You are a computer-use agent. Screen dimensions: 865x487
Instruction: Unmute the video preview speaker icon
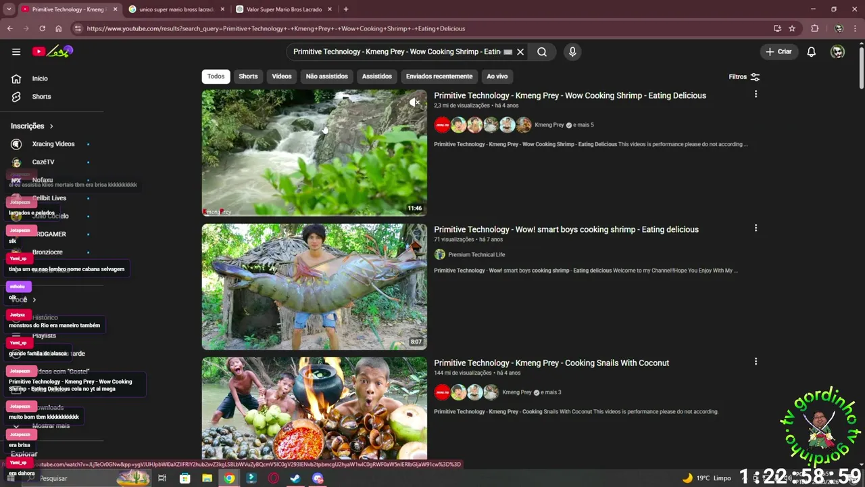(415, 102)
